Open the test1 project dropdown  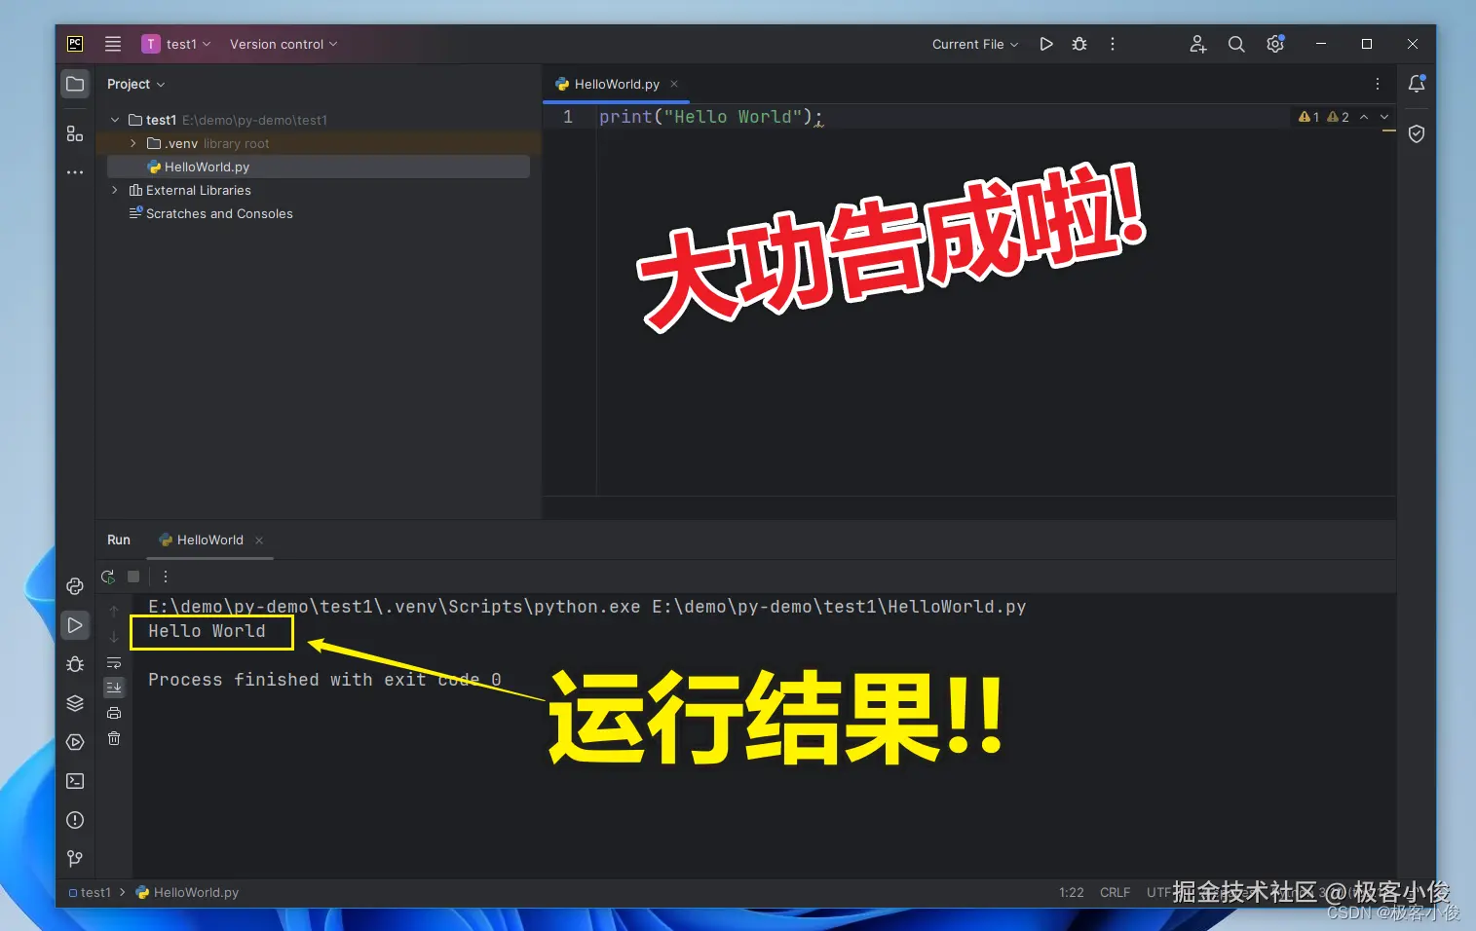click(x=176, y=44)
